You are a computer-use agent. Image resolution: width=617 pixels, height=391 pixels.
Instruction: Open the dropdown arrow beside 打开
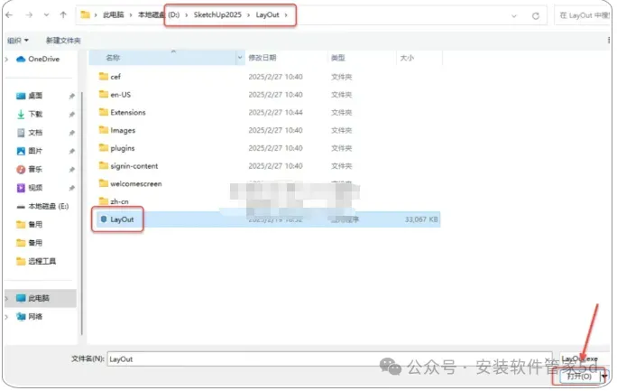604,377
